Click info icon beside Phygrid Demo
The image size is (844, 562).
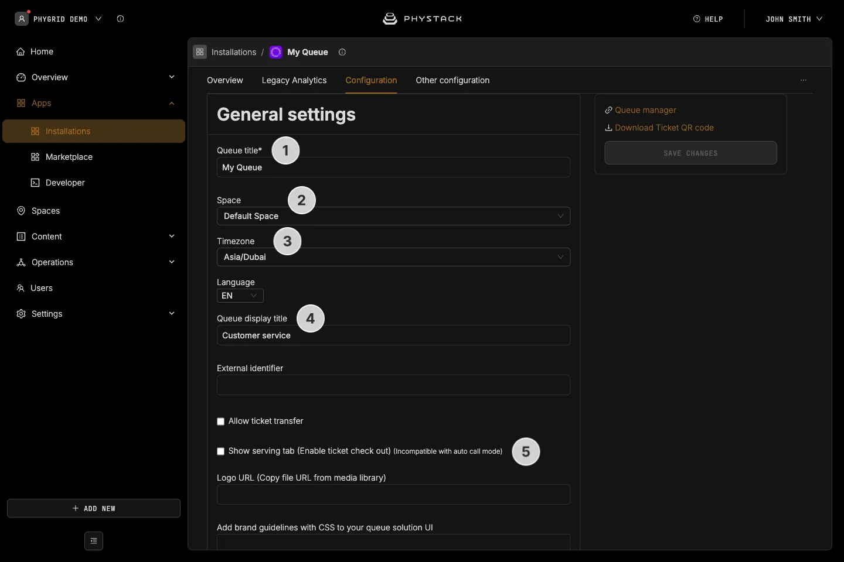(120, 19)
